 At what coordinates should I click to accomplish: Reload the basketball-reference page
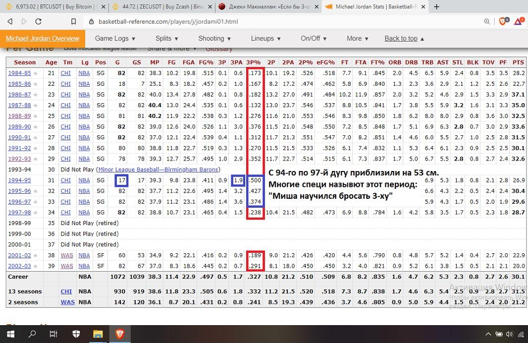tap(39, 22)
